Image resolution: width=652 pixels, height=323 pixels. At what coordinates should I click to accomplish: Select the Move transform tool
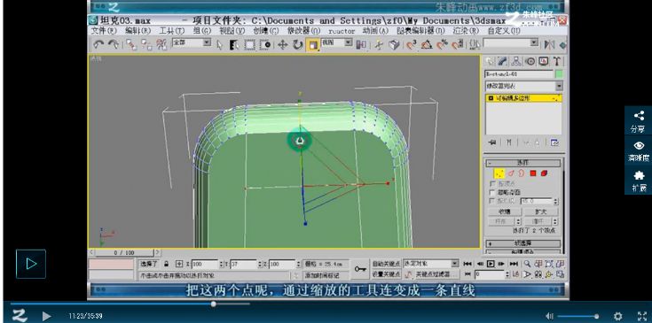pos(283,44)
